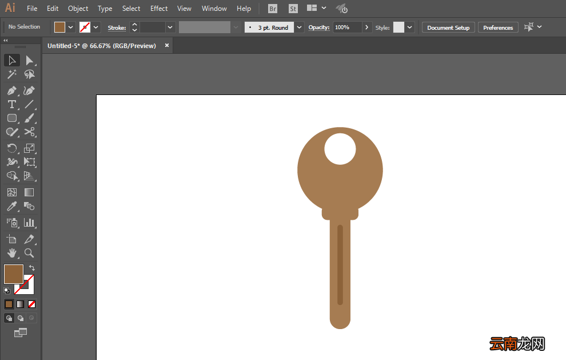This screenshot has height=360, width=566.
Task: Select the Rotate tool
Action: coord(12,148)
